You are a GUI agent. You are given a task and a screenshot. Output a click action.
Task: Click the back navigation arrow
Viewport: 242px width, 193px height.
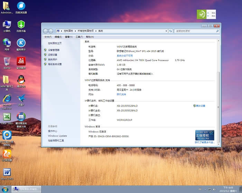tap(45, 31)
